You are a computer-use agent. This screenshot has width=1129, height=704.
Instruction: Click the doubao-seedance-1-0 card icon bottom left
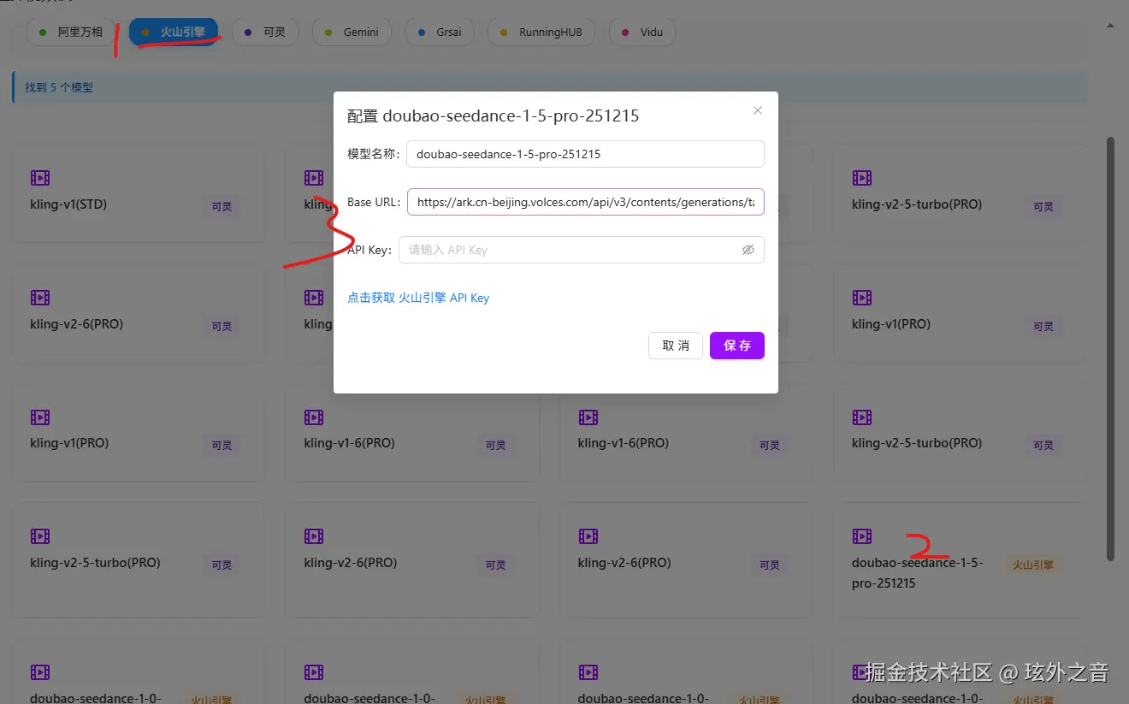(x=39, y=671)
